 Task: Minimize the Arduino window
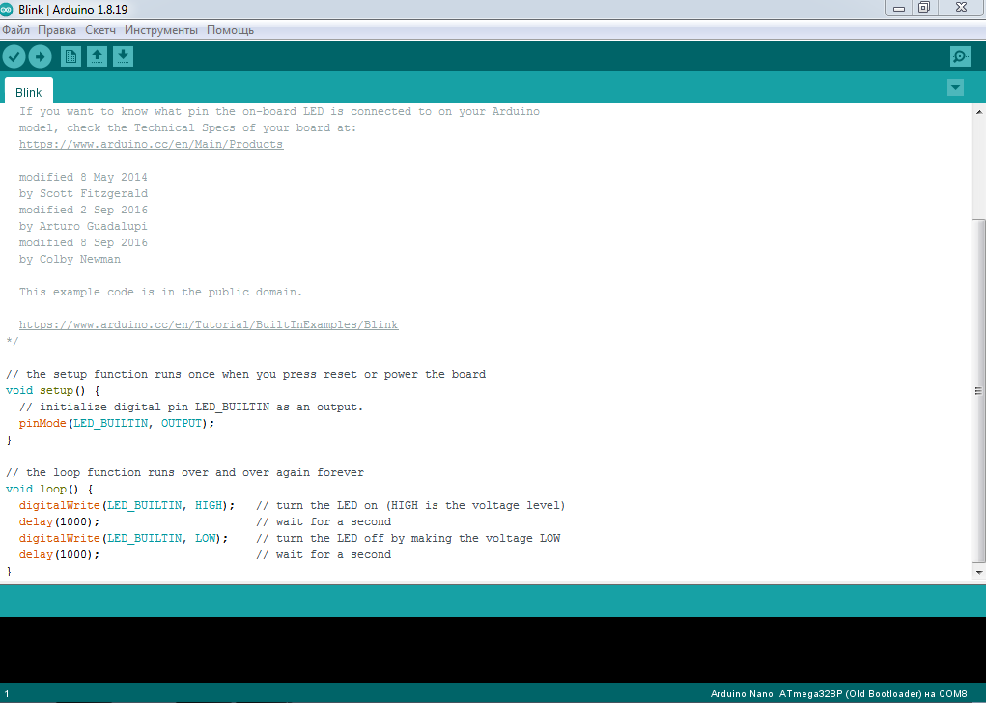click(898, 8)
